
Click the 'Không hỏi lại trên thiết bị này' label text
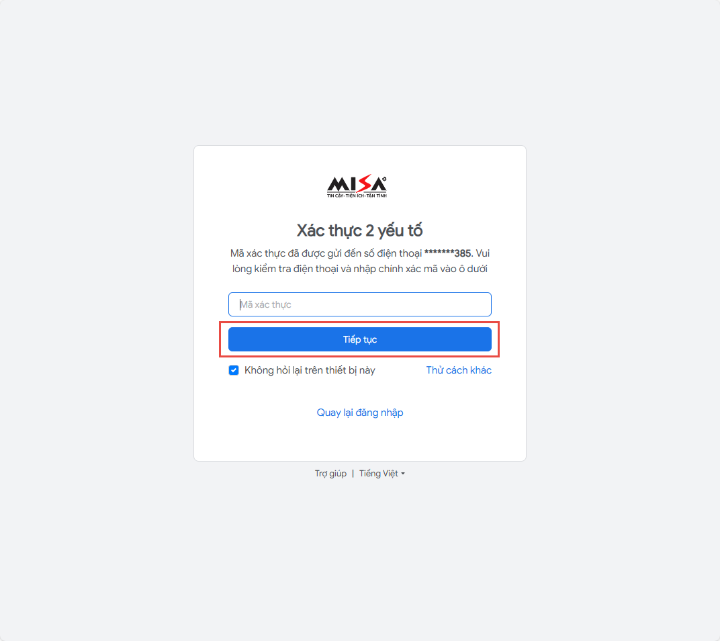point(310,370)
